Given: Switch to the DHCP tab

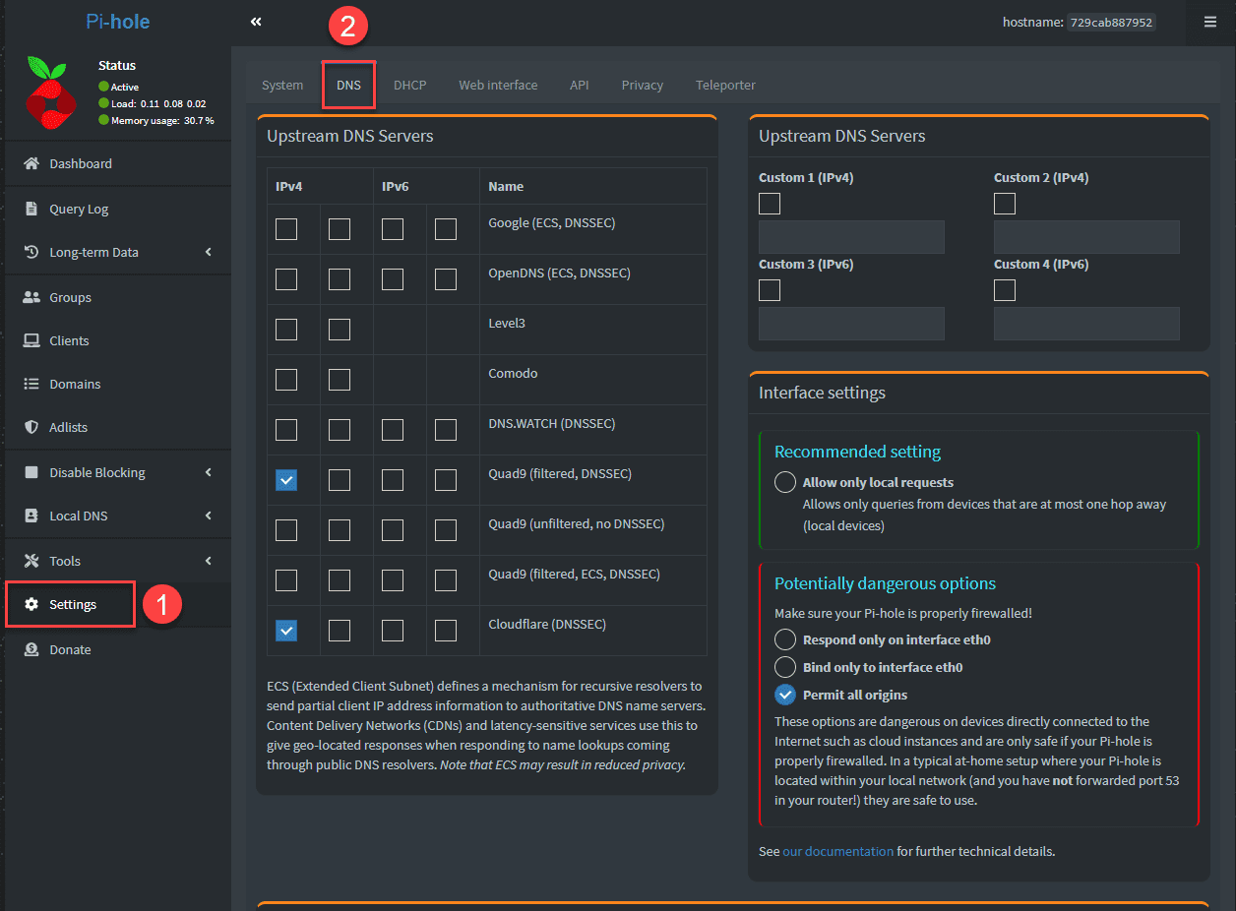Looking at the screenshot, I should pos(409,85).
